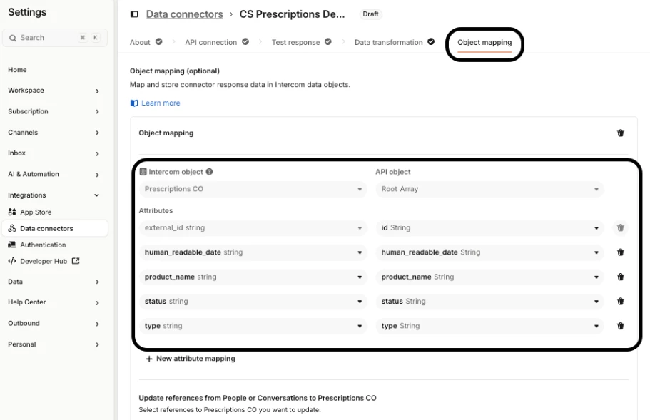Go to the API connection tab
Screen dimensions: 650x420
[211, 43]
